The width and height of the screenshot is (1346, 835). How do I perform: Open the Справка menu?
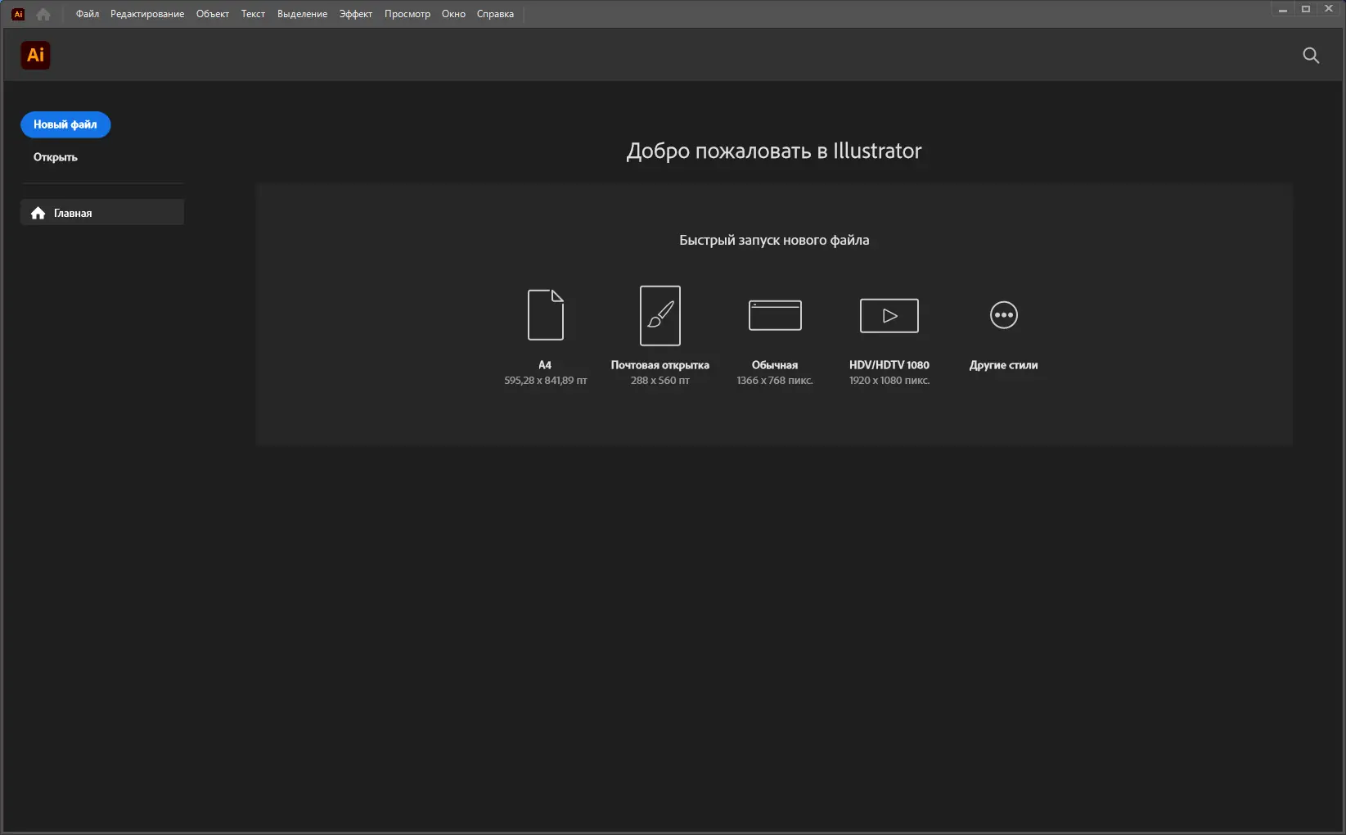coord(494,13)
